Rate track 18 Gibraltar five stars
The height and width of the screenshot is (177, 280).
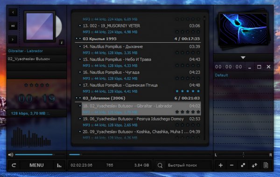(x=198, y=112)
